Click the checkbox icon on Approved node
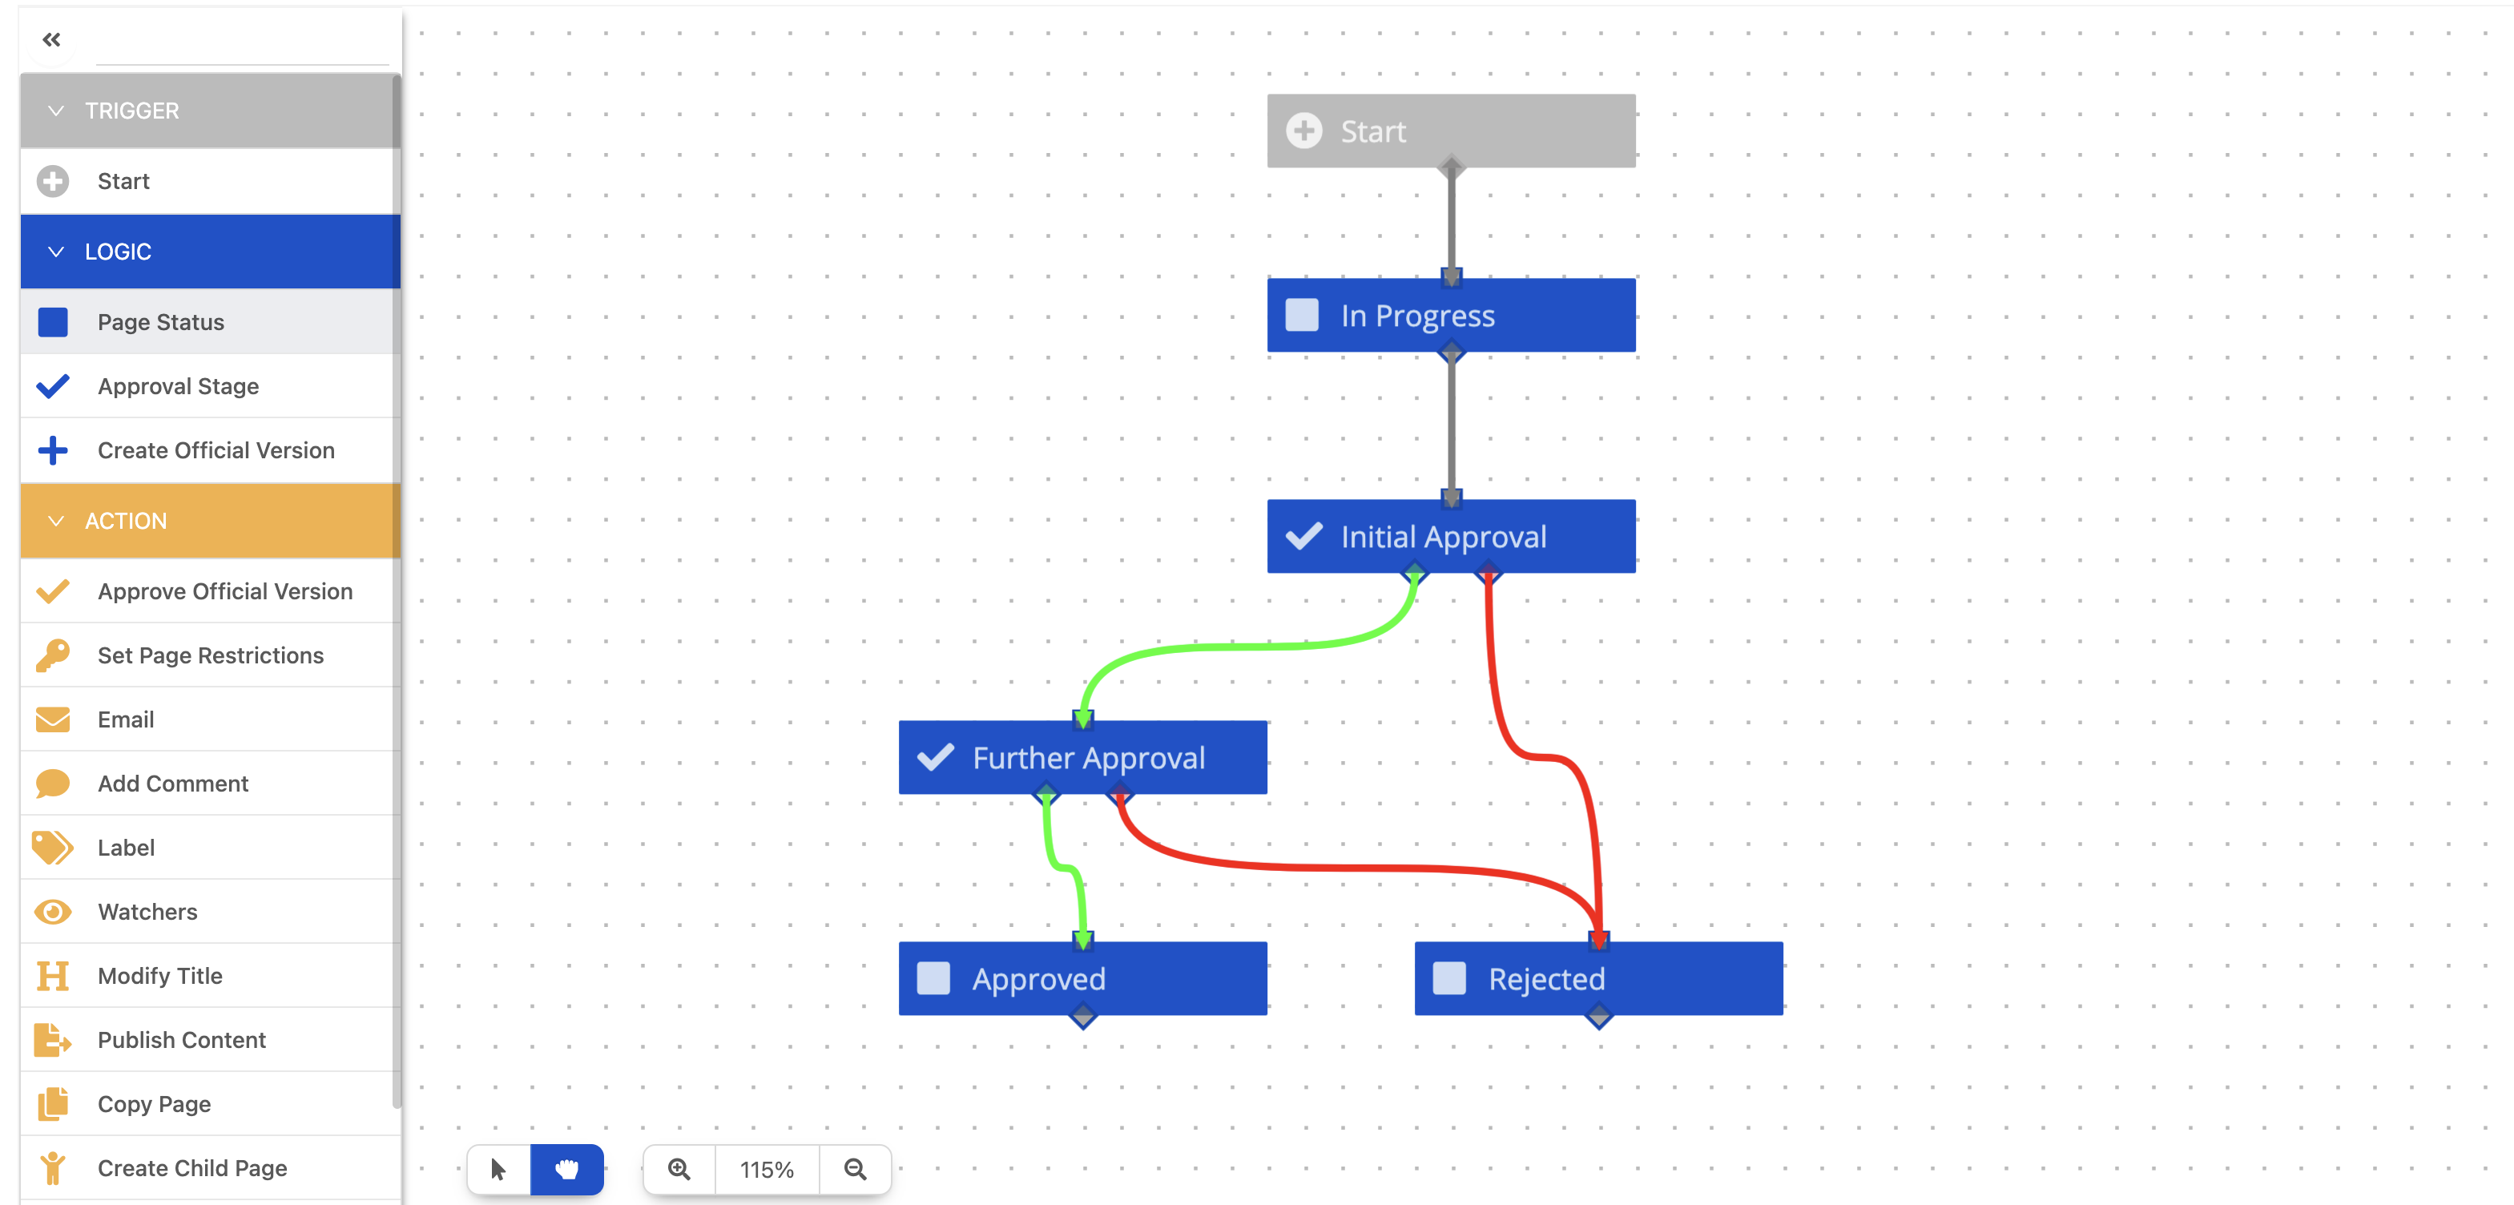Viewport: 2514px width, 1205px height. 933,977
